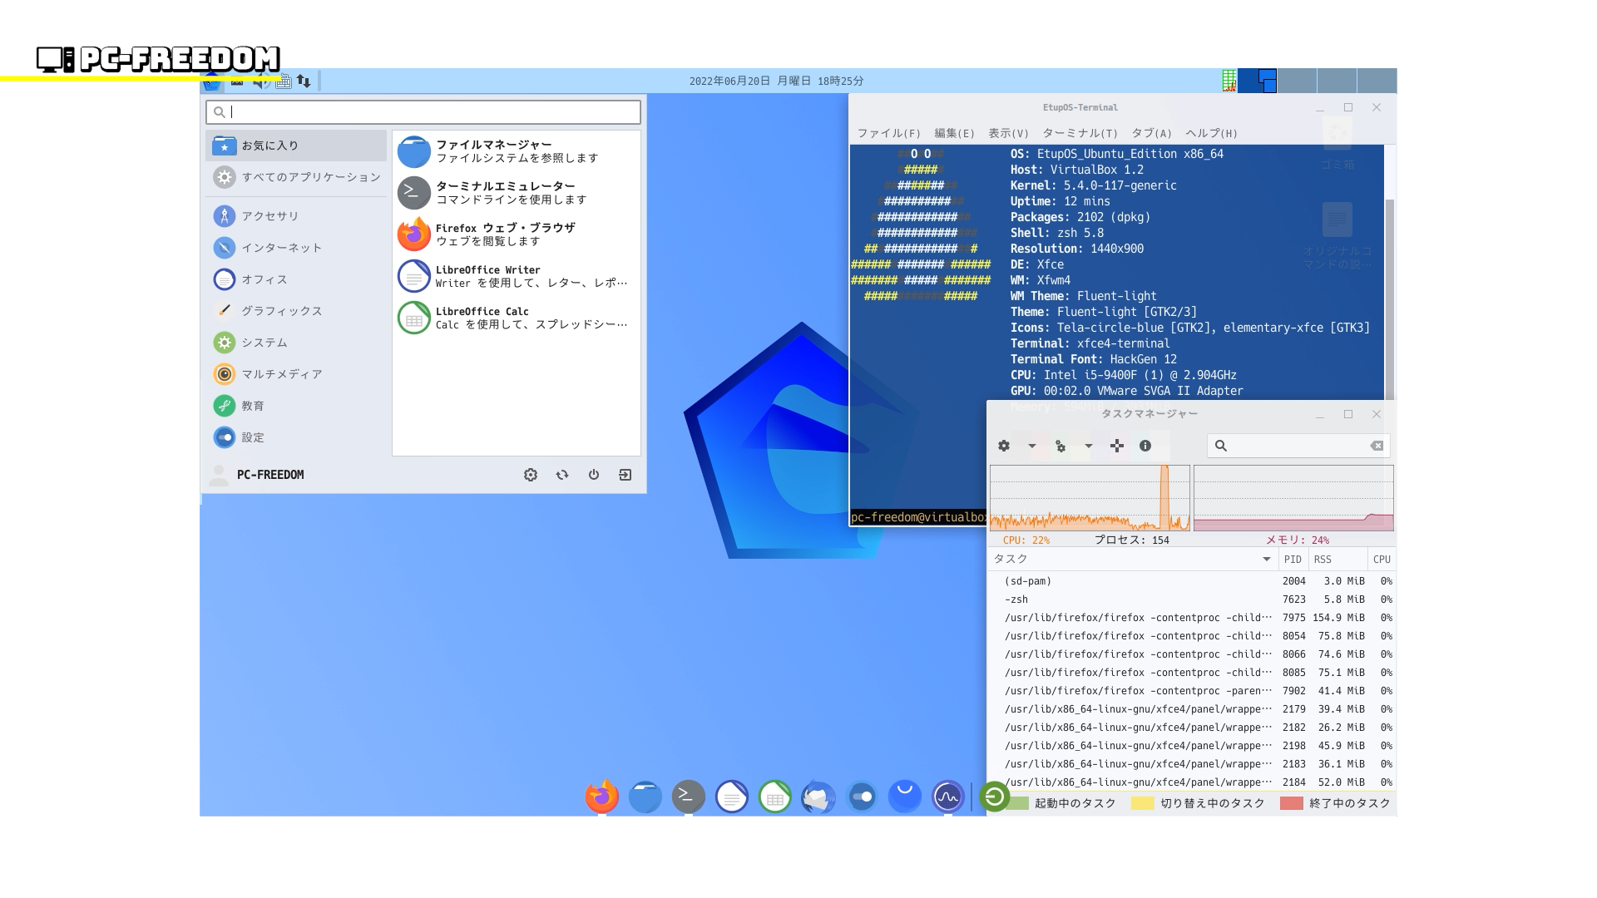Select すべてのアプリケーション category
The image size is (1597, 898).
point(296,177)
